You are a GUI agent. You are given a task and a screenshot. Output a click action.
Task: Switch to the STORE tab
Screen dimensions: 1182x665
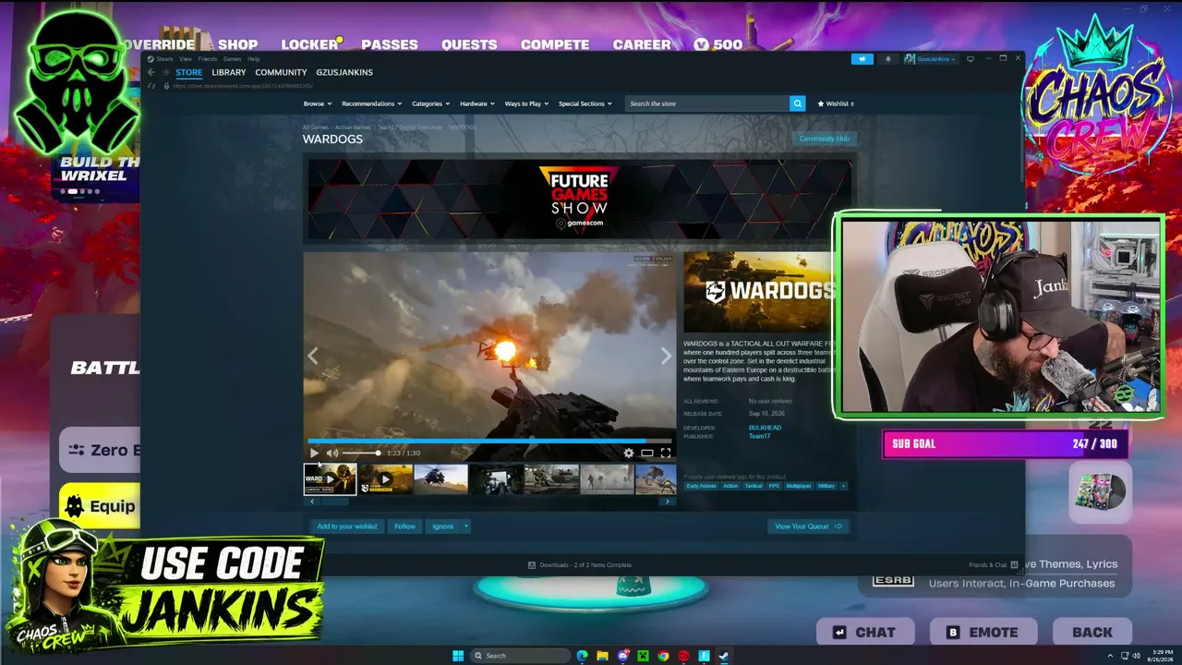point(189,72)
